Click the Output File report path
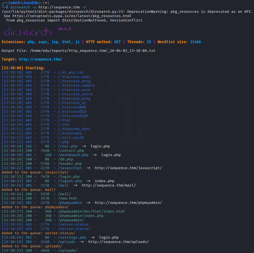 pos(93,51)
